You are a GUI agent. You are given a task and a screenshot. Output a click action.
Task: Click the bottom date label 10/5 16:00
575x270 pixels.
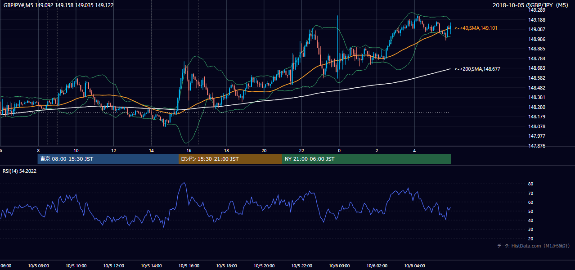(x=189, y=265)
